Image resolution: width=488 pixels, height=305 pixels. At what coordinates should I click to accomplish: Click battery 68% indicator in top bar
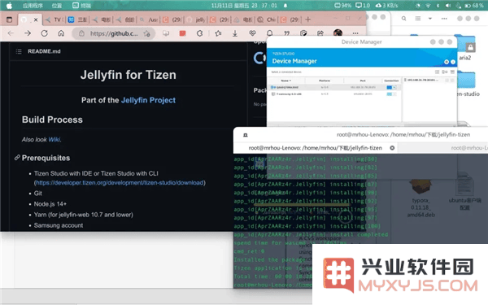pos(474,6)
